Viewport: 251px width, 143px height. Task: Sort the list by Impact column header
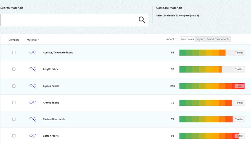[x=170, y=39]
